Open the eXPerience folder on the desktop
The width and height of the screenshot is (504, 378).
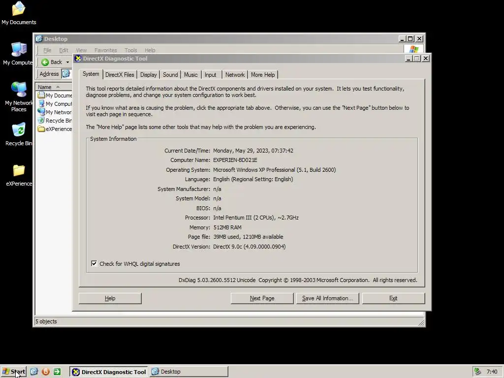click(x=19, y=175)
